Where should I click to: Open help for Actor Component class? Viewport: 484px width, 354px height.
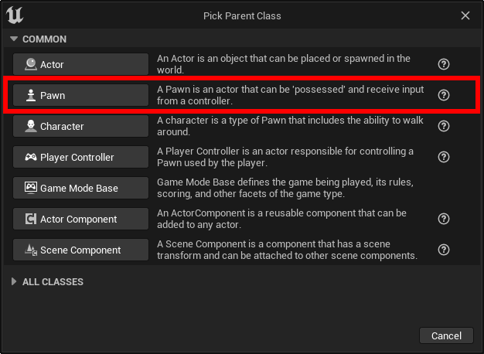(444, 219)
